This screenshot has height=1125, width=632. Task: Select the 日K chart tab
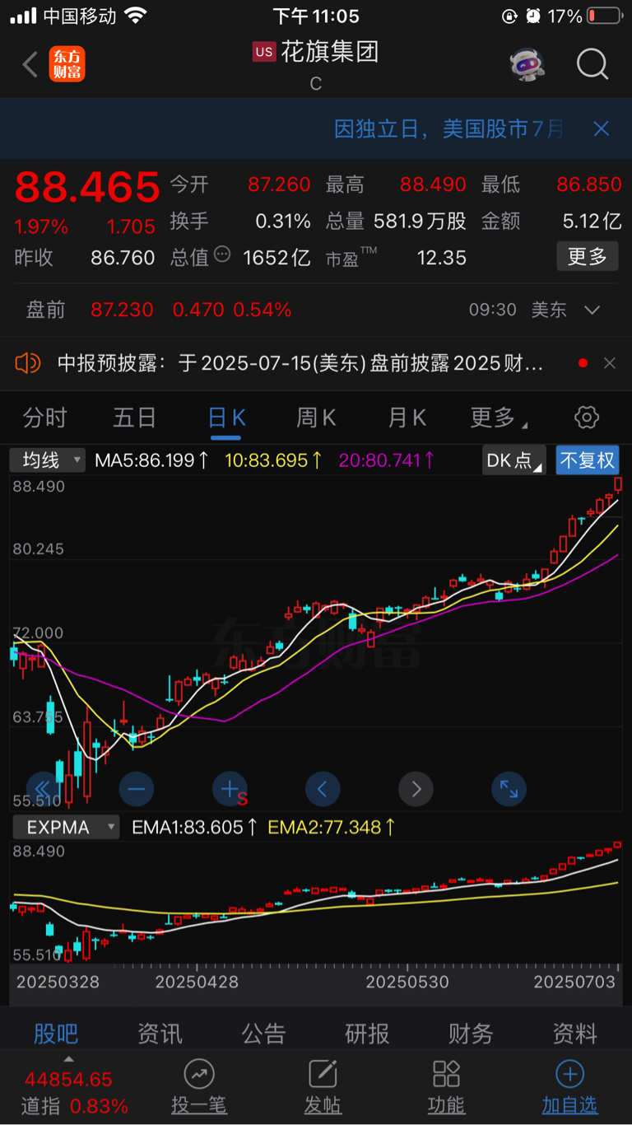click(x=226, y=418)
